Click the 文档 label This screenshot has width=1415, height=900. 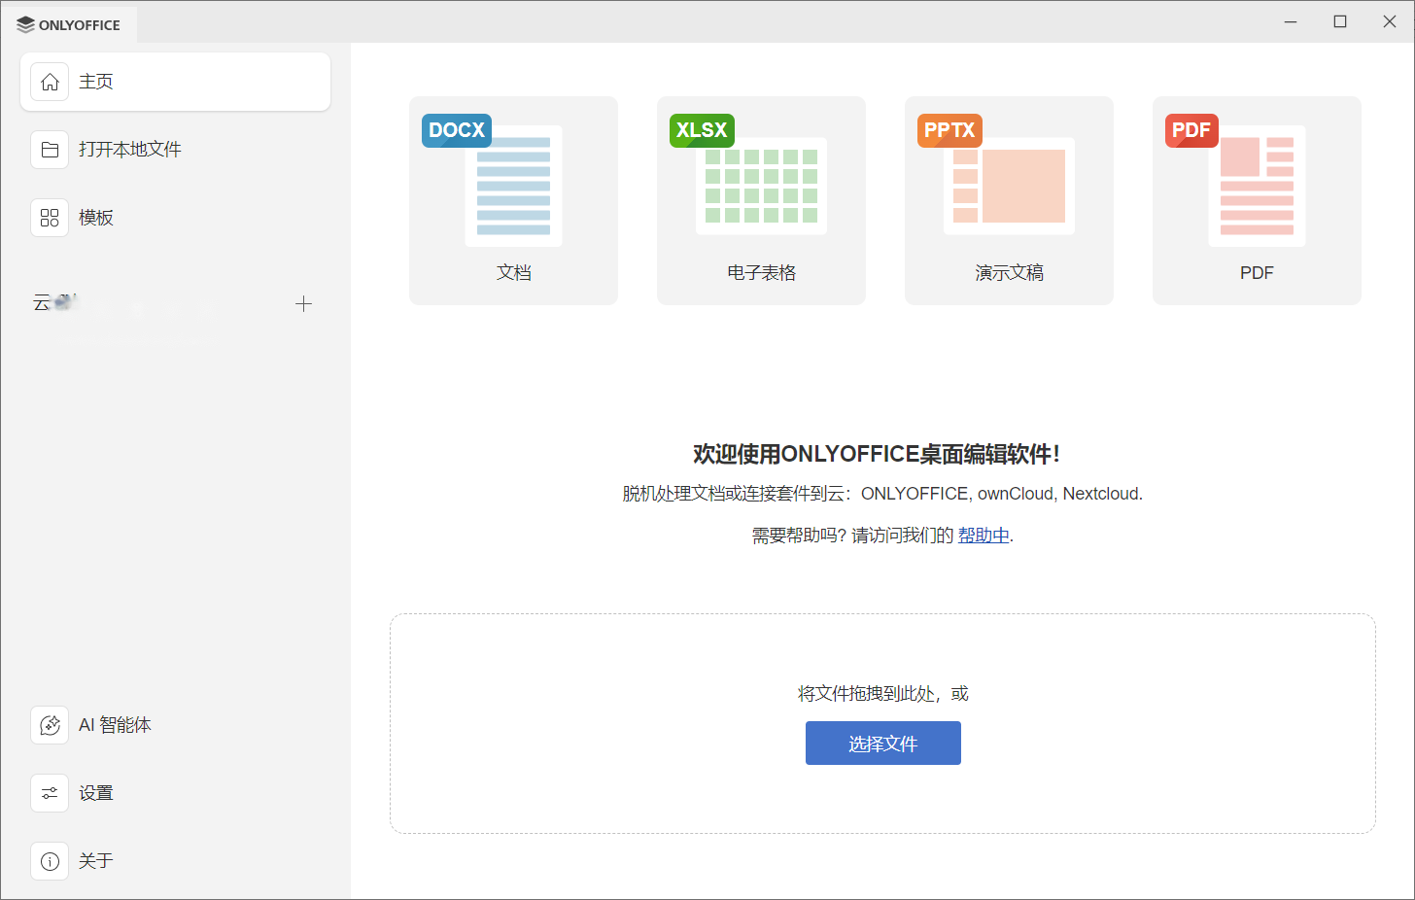click(x=513, y=273)
